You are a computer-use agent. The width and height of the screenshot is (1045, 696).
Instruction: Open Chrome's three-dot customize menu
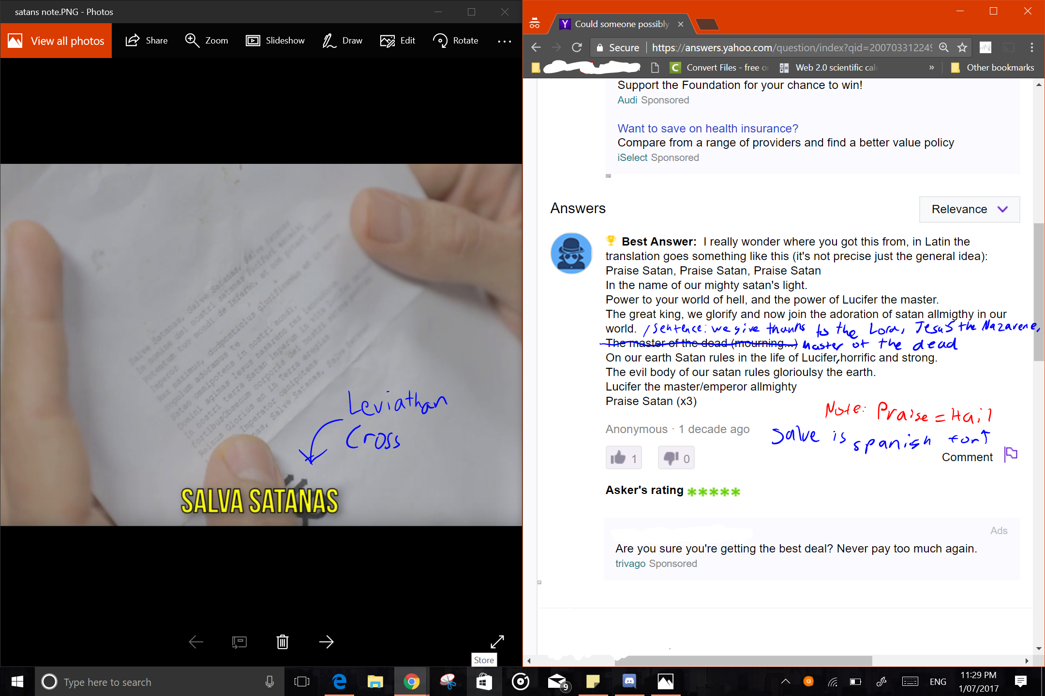pyautogui.click(x=1031, y=47)
